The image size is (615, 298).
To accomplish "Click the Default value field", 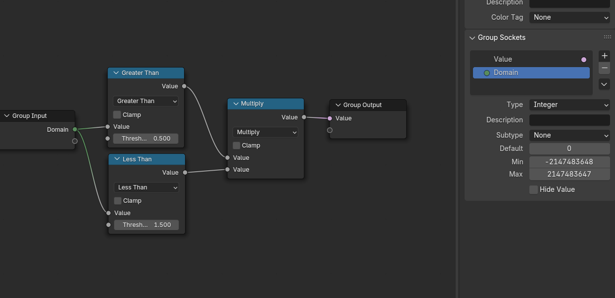I will [569, 149].
